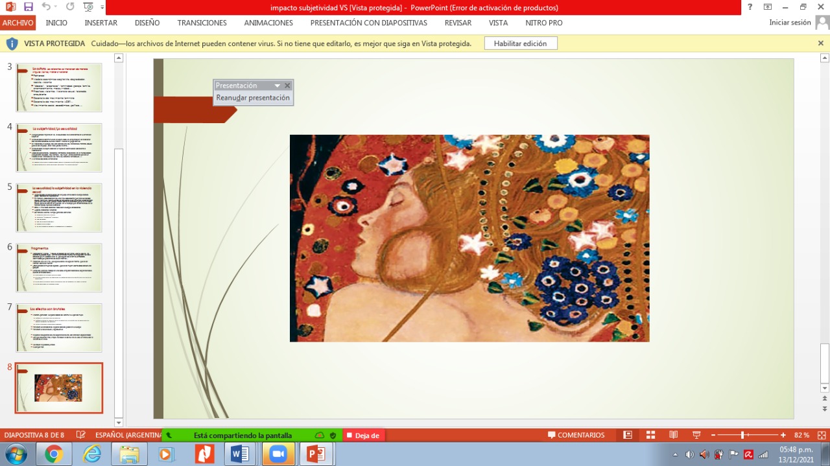The height and width of the screenshot is (466, 830).
Task: Open the ARCHIVO menu
Action: (x=18, y=23)
